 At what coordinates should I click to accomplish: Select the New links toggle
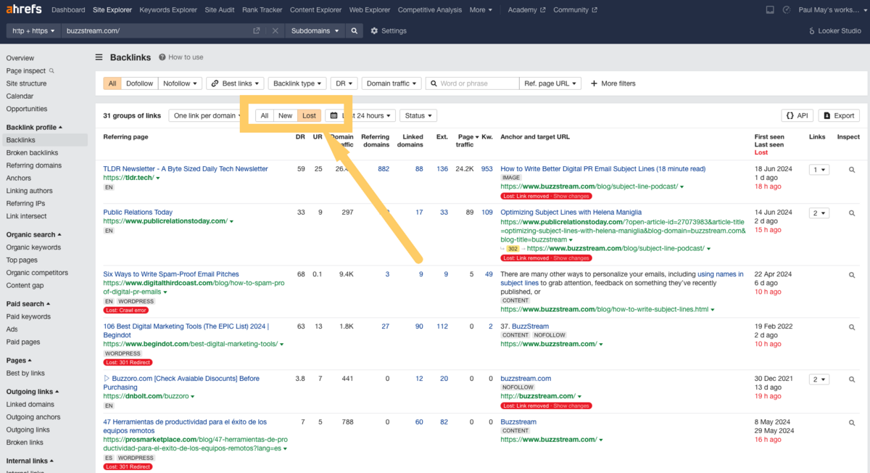point(285,115)
